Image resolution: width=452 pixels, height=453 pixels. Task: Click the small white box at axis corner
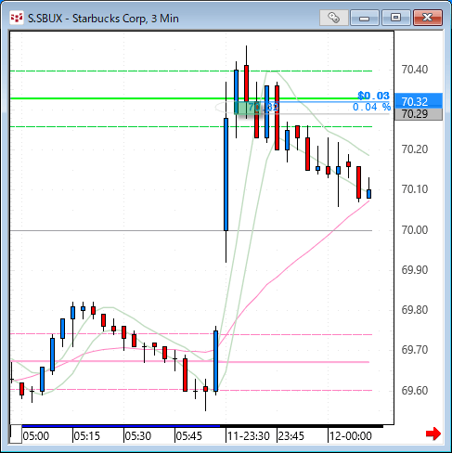[16, 434]
